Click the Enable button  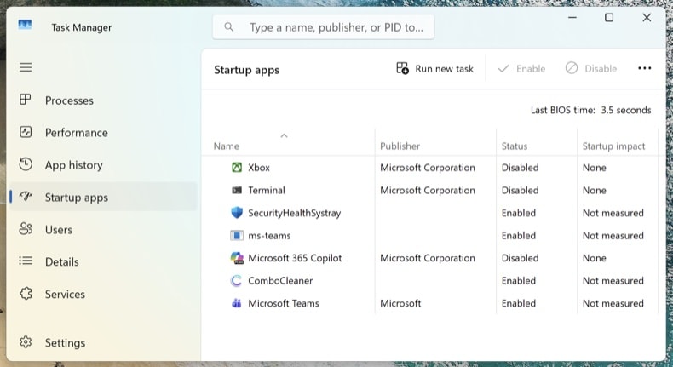pos(521,69)
